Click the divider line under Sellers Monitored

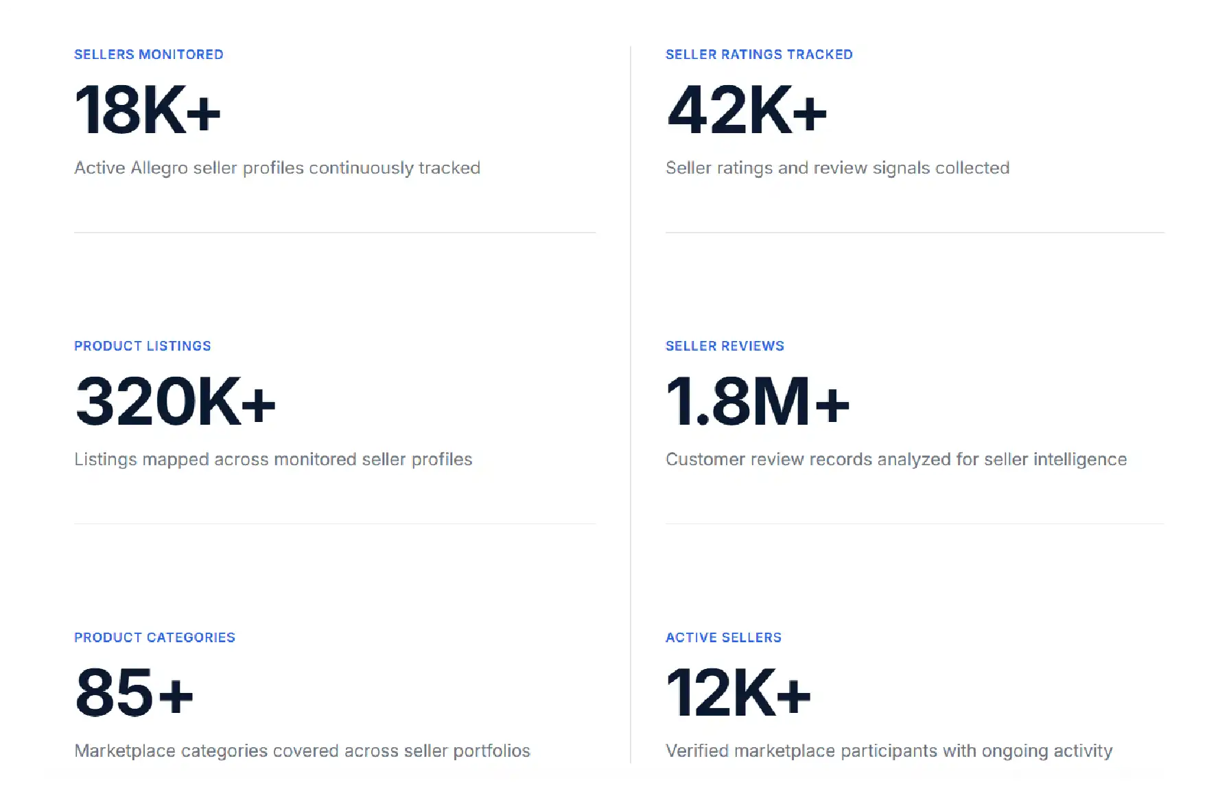[x=335, y=233]
